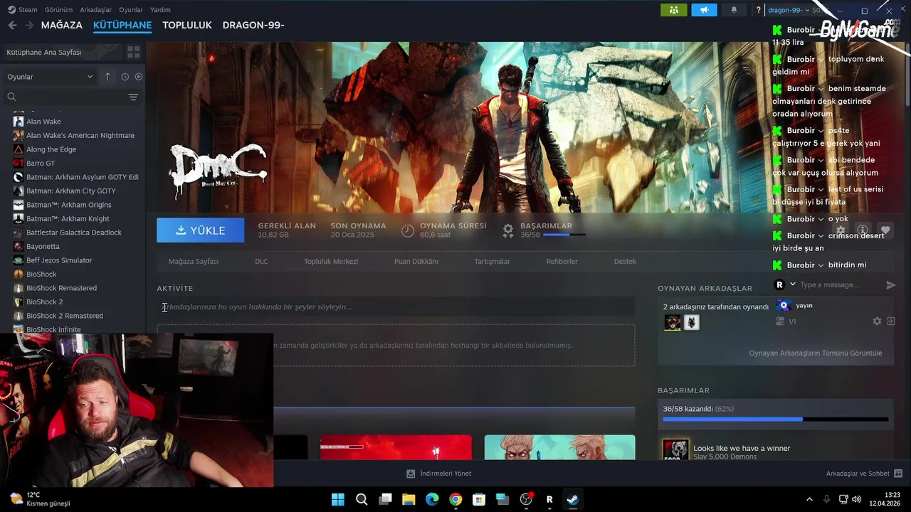This screenshot has height=512, width=911.
Task: Open chat settings gear icon
Action: point(877,321)
